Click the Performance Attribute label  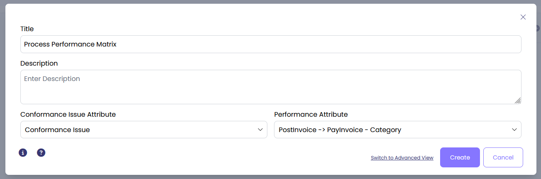[311, 114]
